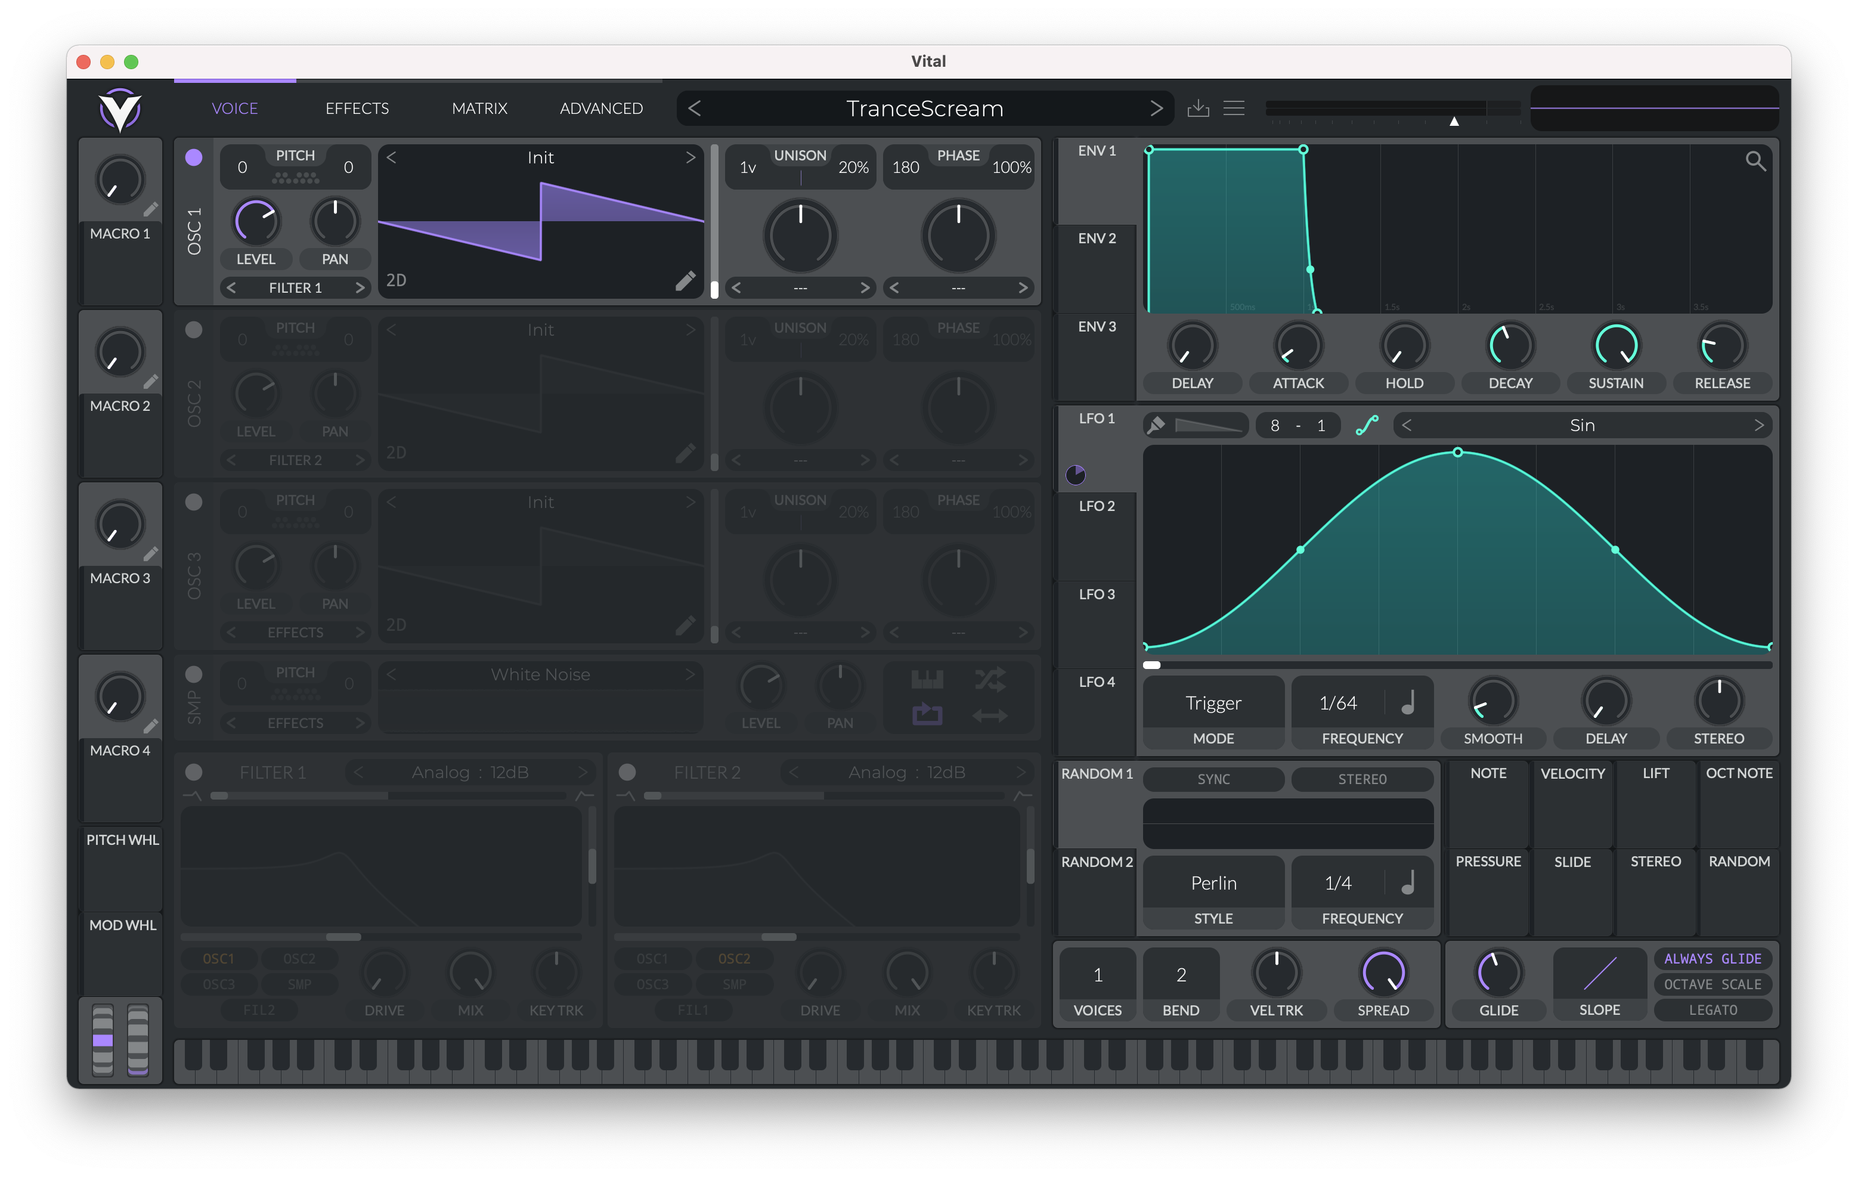This screenshot has width=1858, height=1177.
Task: Enable Filter 1 power button
Action: tap(194, 772)
